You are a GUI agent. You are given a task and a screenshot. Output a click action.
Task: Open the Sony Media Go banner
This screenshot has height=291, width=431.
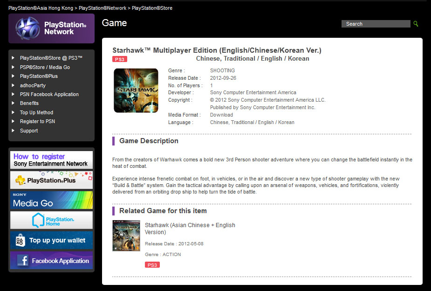pyautogui.click(x=51, y=200)
